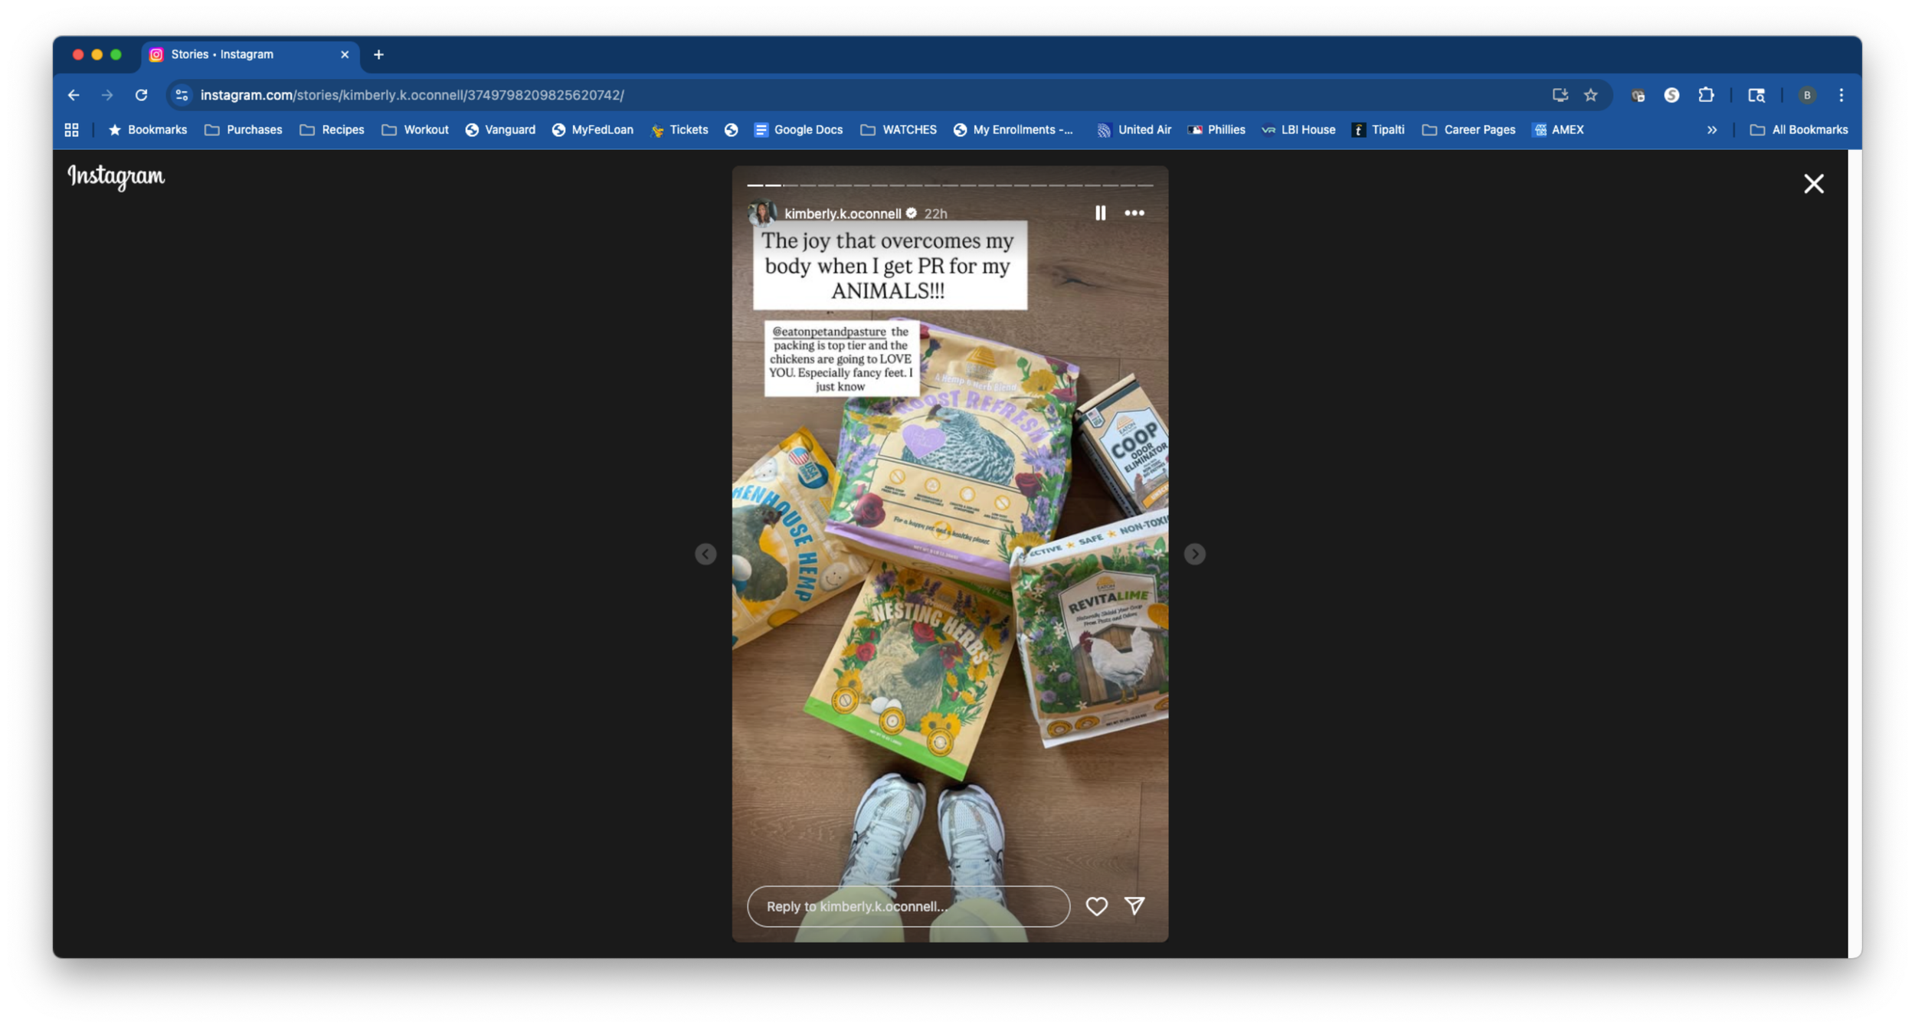
Task: Focus the Reply to kimberly.k.oconnell field
Action: click(x=908, y=906)
